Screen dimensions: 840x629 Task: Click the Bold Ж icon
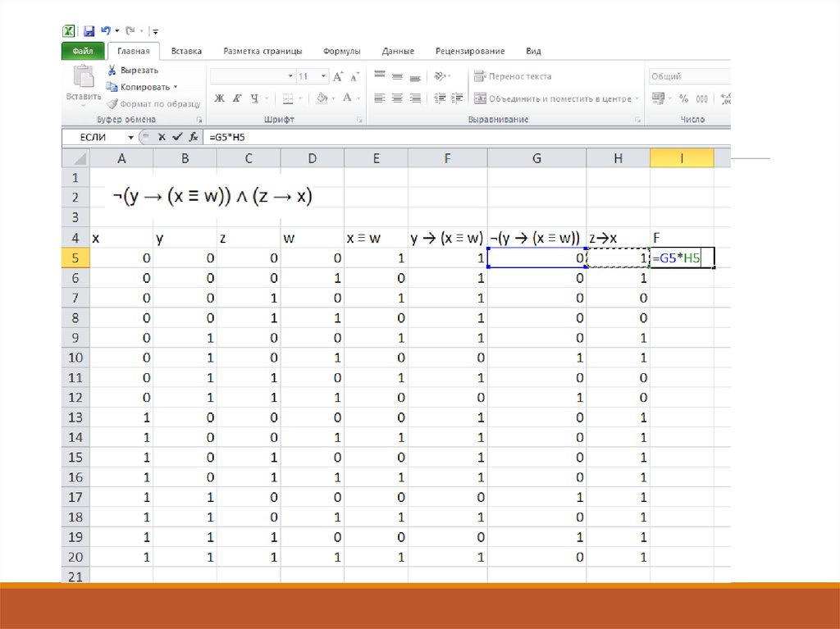coord(219,98)
